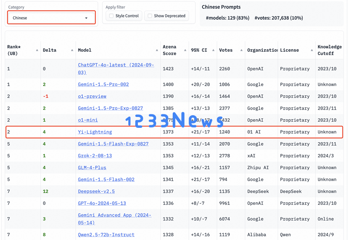Open the Deepseek-v2.5 model link
This screenshot has height=240, width=348.
(x=96, y=191)
